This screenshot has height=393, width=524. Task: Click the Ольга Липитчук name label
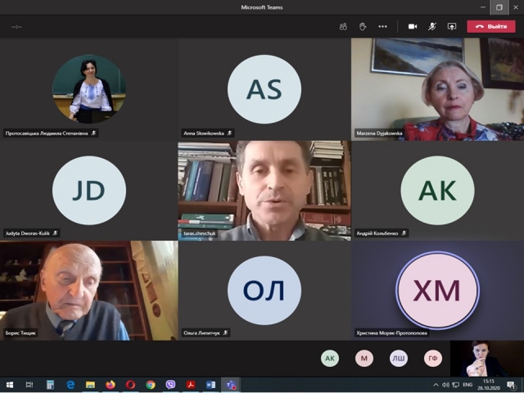(206, 332)
